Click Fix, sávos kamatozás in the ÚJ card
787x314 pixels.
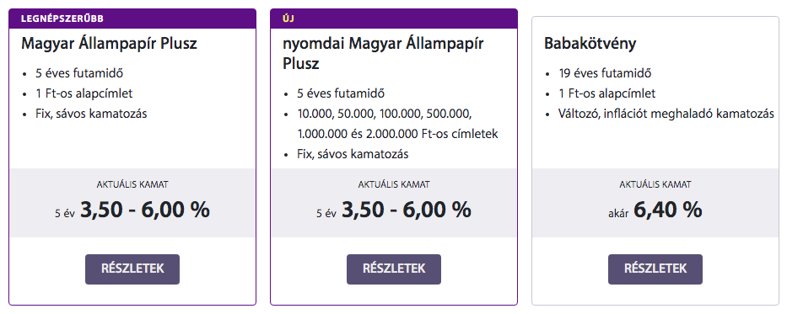coord(353,154)
